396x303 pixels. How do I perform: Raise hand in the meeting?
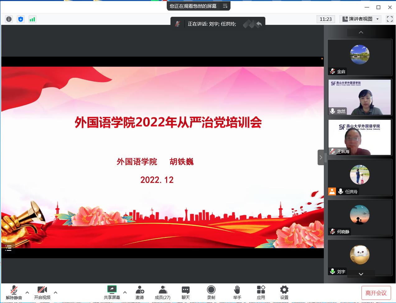(237, 292)
